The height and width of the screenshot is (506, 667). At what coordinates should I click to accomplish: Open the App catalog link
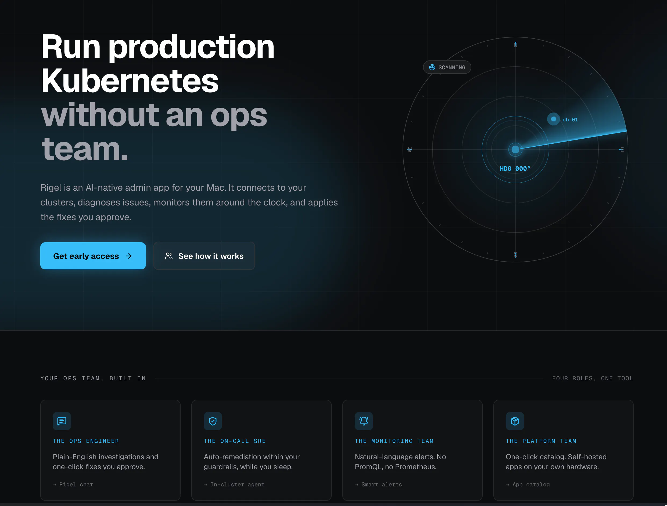tap(528, 485)
